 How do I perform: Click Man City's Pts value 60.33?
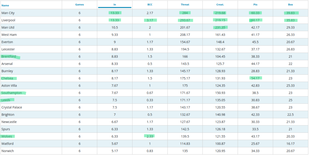255,13
